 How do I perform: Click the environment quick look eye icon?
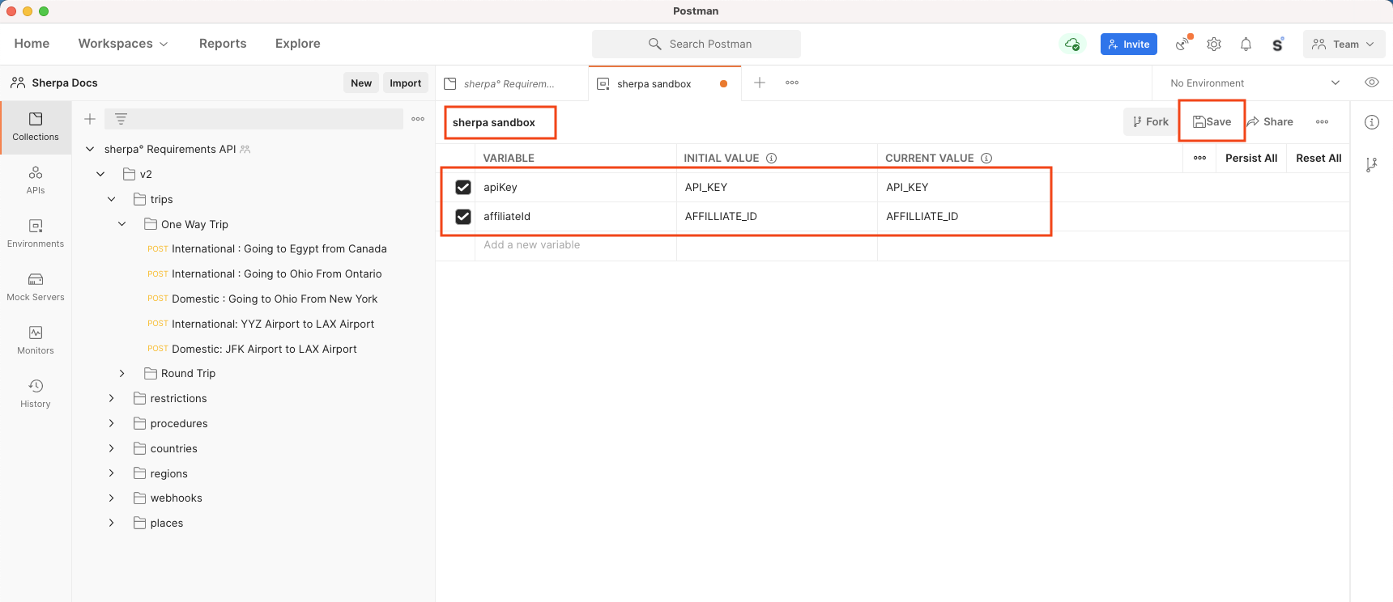tap(1372, 83)
